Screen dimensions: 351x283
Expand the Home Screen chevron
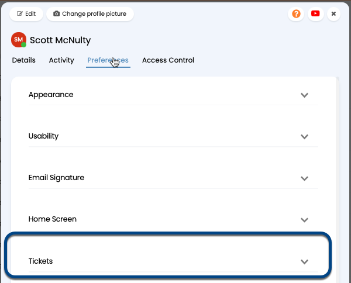tap(304, 220)
